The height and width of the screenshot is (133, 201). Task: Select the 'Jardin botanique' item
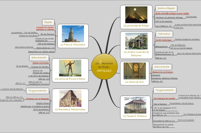tap(163, 40)
